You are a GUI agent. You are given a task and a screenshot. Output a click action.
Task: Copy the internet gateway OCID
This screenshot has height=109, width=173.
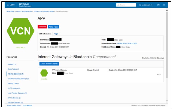[x=71, y=73]
